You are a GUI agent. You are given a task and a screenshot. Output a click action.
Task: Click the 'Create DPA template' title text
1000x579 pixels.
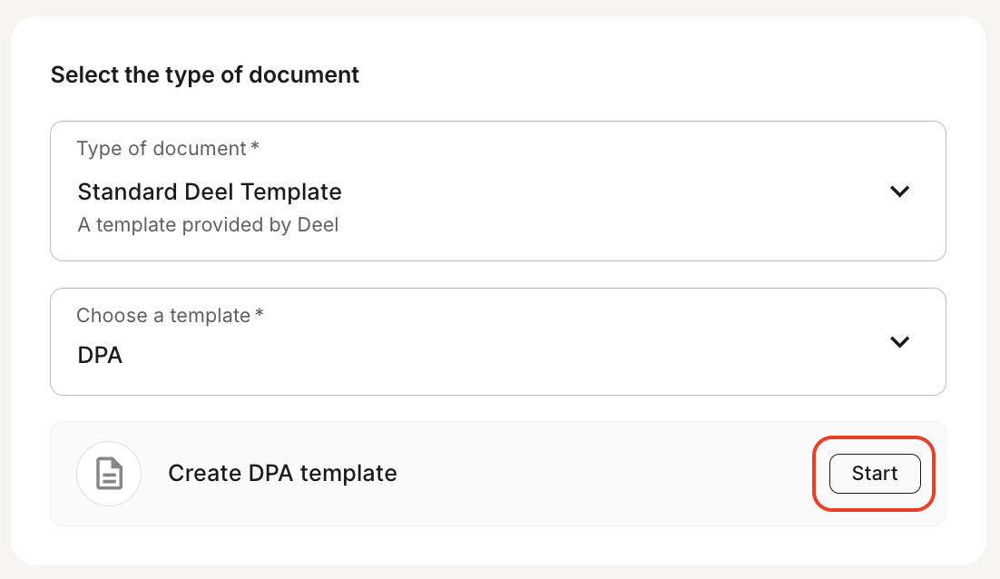(282, 473)
